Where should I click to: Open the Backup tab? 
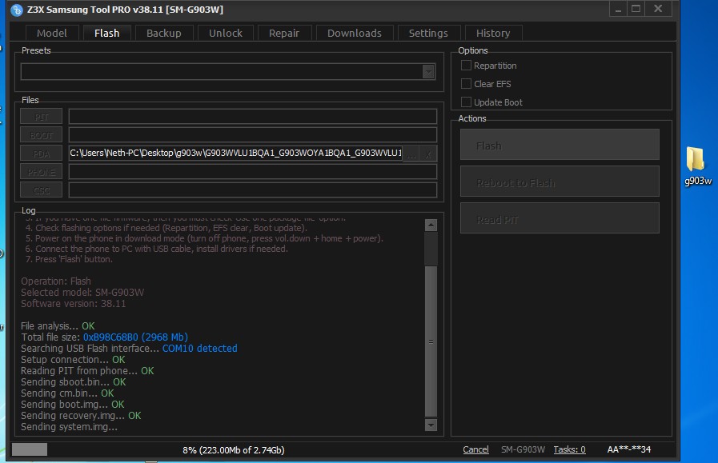[164, 33]
